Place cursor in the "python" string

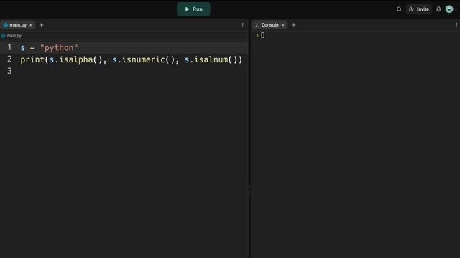point(59,48)
